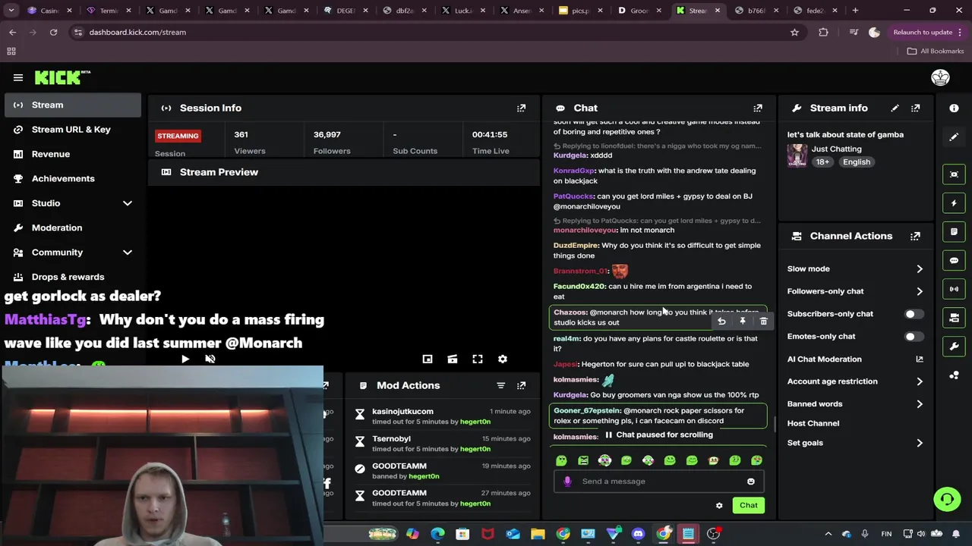Toggle the wrench icon in the right sidebar
This screenshot has width=972, height=546.
(954, 347)
